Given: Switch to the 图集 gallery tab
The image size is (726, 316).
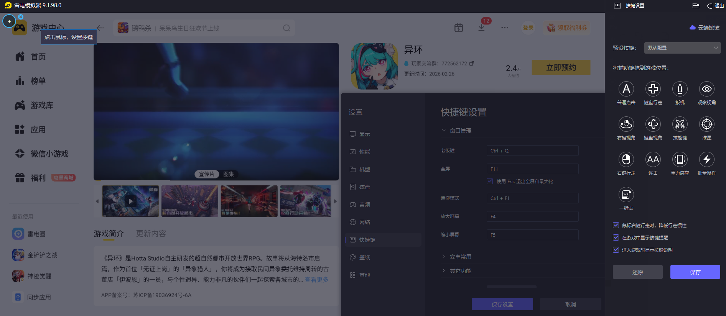Looking at the screenshot, I should (229, 174).
